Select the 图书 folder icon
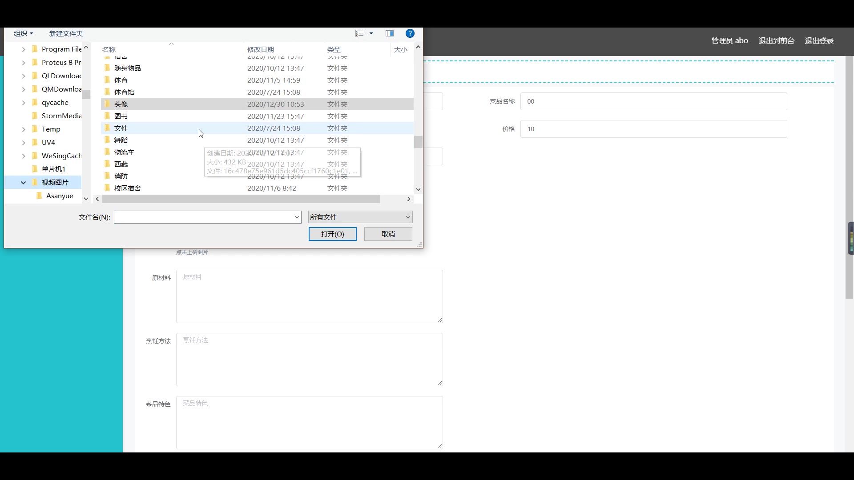This screenshot has width=854, height=480. pyautogui.click(x=107, y=116)
